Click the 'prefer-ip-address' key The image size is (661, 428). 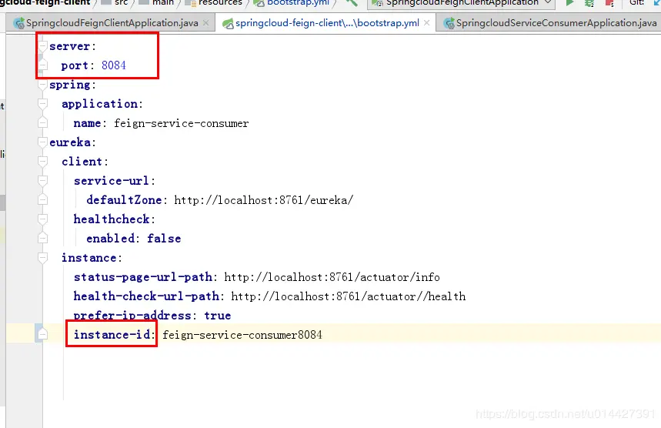tap(132, 316)
